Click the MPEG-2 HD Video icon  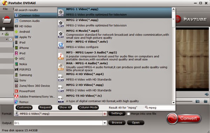coord(61,88)
